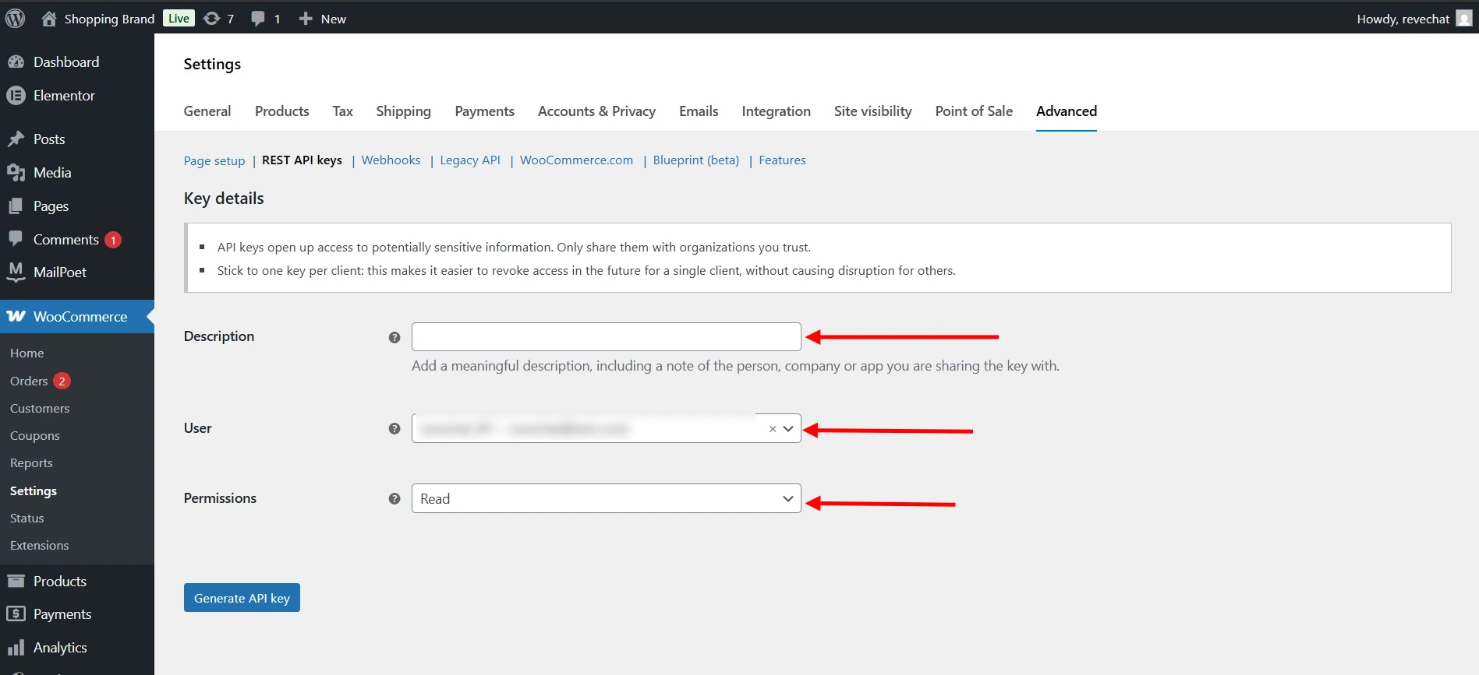
Task: Click the help icon beside Permissions
Action: pyautogui.click(x=395, y=499)
